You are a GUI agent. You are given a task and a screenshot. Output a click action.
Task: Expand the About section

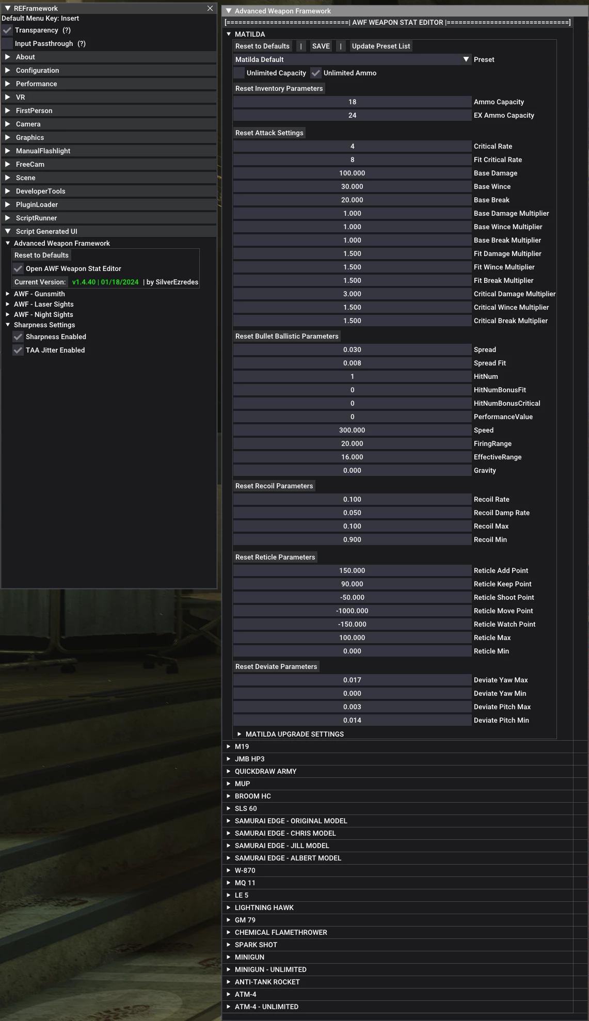pyautogui.click(x=109, y=57)
